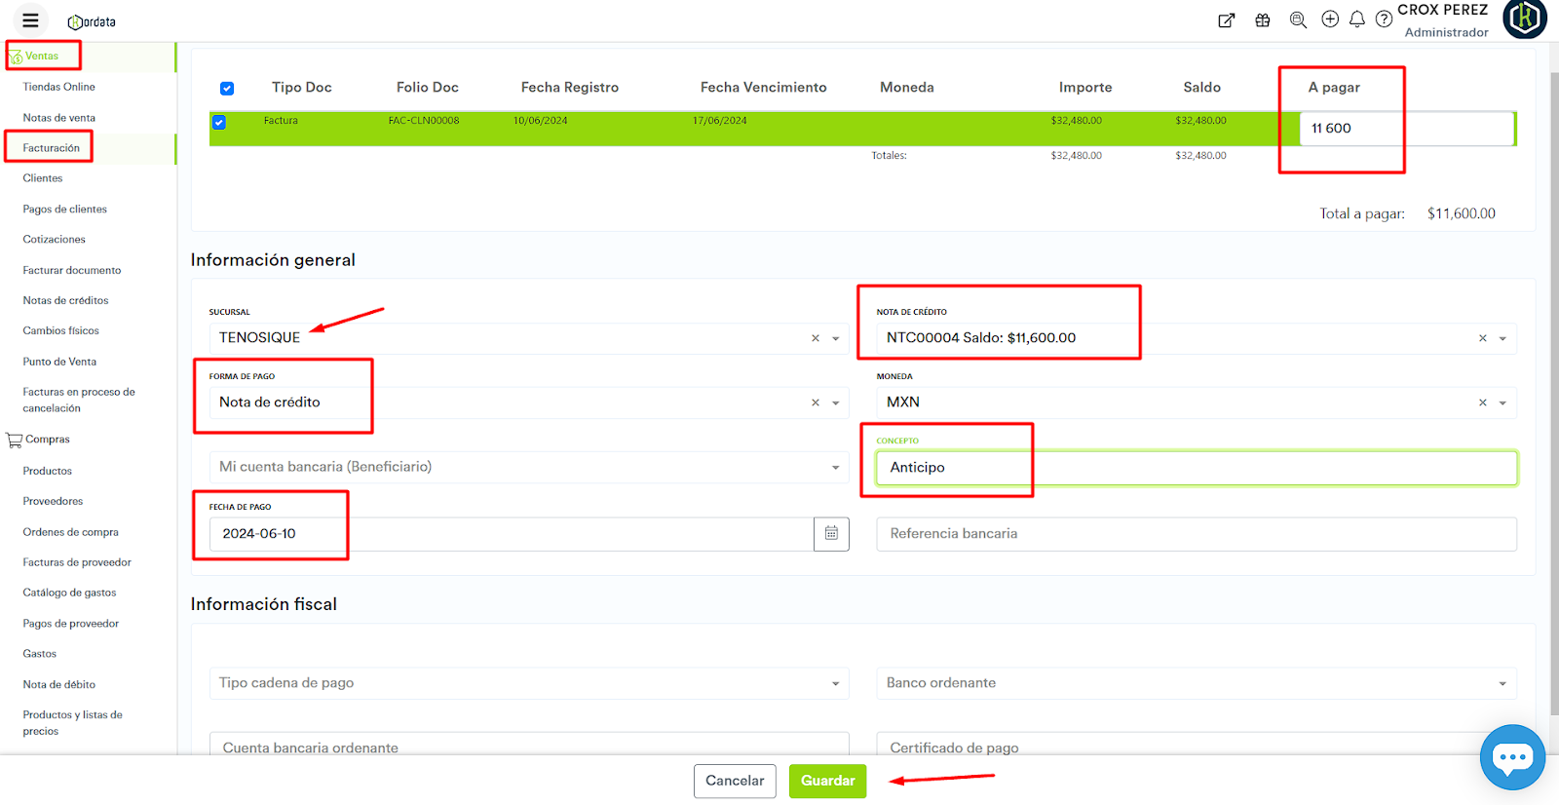
Task: Open the hamburger menu
Action: click(30, 20)
